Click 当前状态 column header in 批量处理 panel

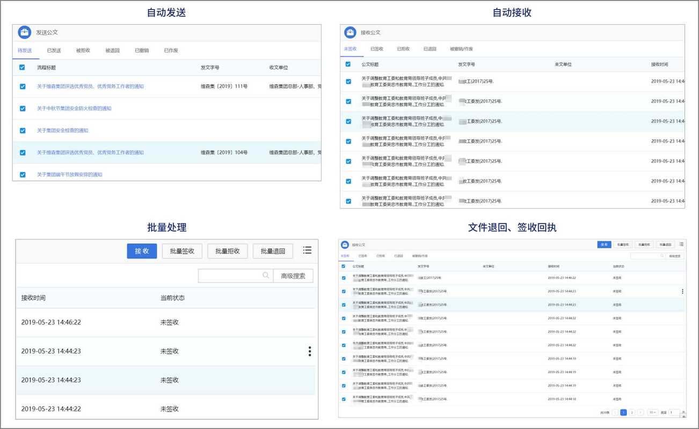click(172, 298)
